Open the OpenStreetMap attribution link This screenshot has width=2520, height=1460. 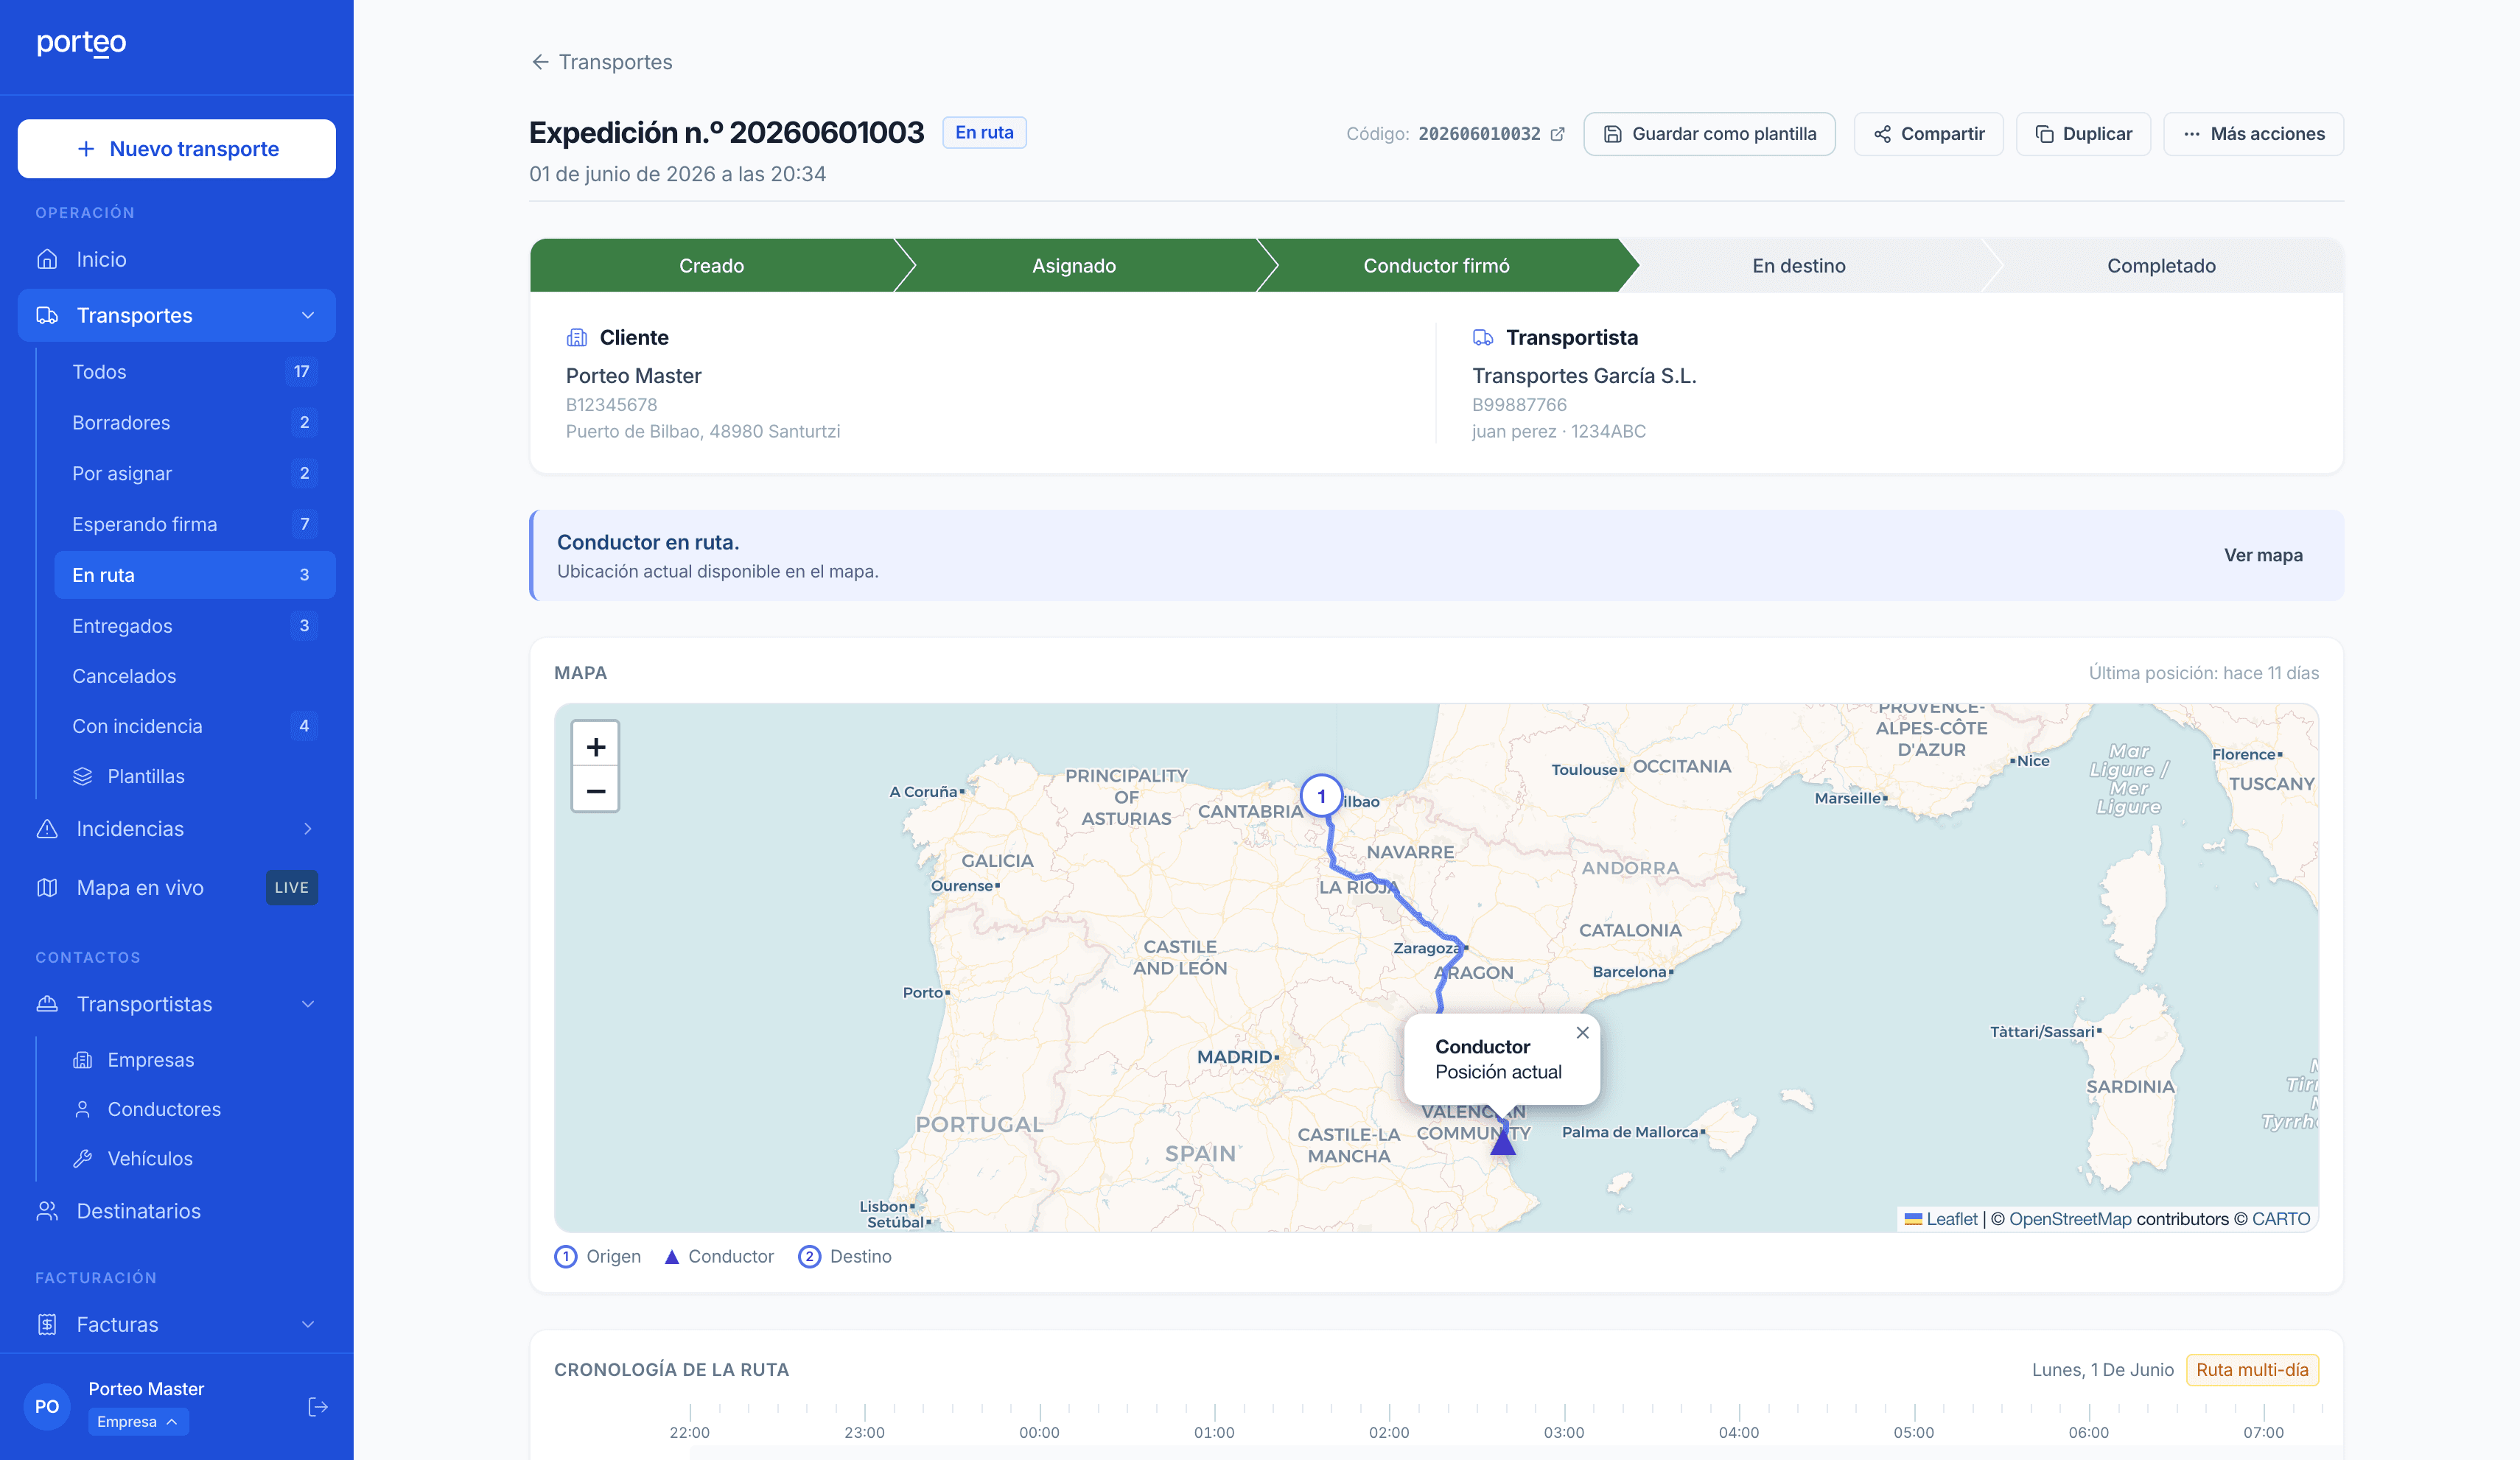click(x=2070, y=1219)
